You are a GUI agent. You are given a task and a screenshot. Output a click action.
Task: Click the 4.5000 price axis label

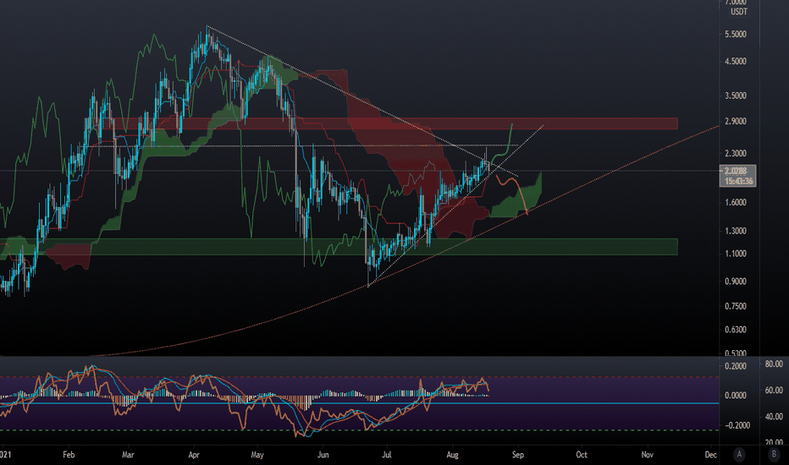(x=735, y=62)
